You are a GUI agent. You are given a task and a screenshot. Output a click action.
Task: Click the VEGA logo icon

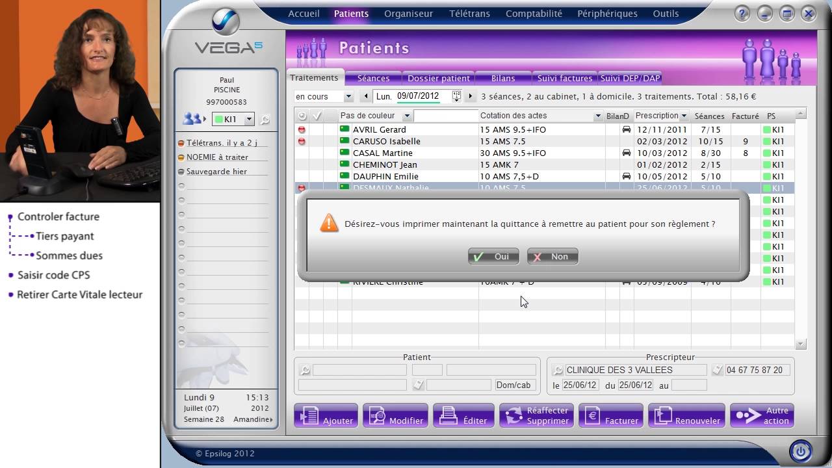226,21
